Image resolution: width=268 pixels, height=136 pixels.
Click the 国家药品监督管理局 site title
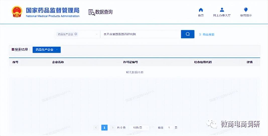point(52,10)
